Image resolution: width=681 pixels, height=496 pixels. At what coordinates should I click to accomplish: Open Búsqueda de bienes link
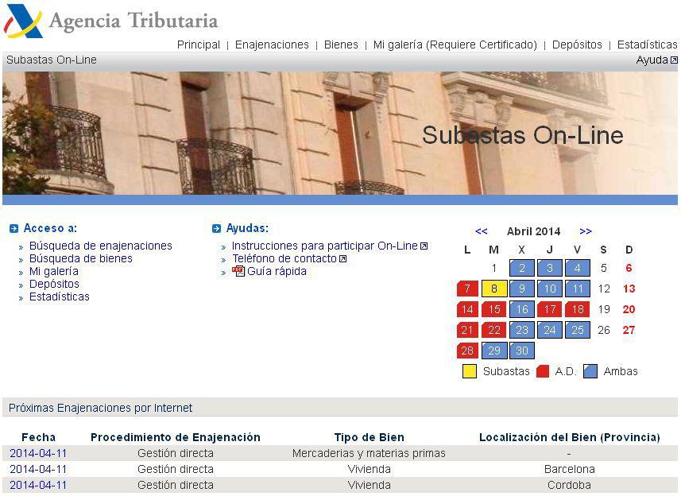[x=80, y=258]
